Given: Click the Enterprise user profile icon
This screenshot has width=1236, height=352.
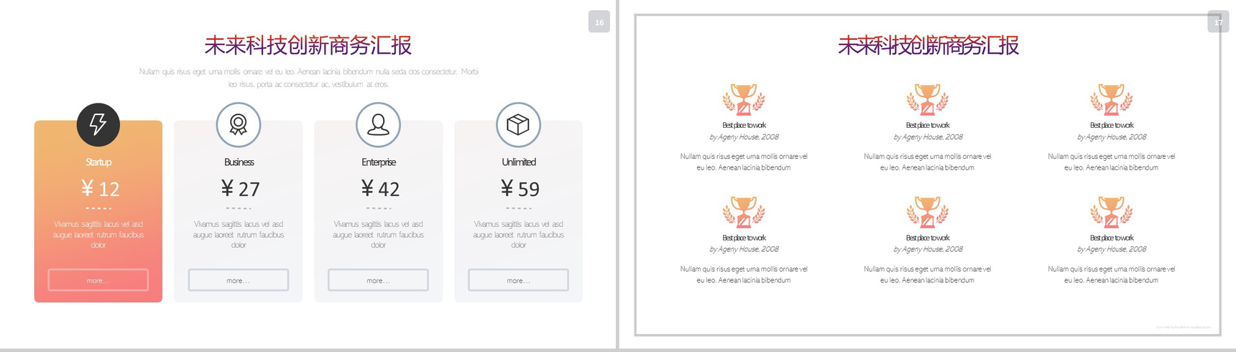Looking at the screenshot, I should [x=378, y=125].
